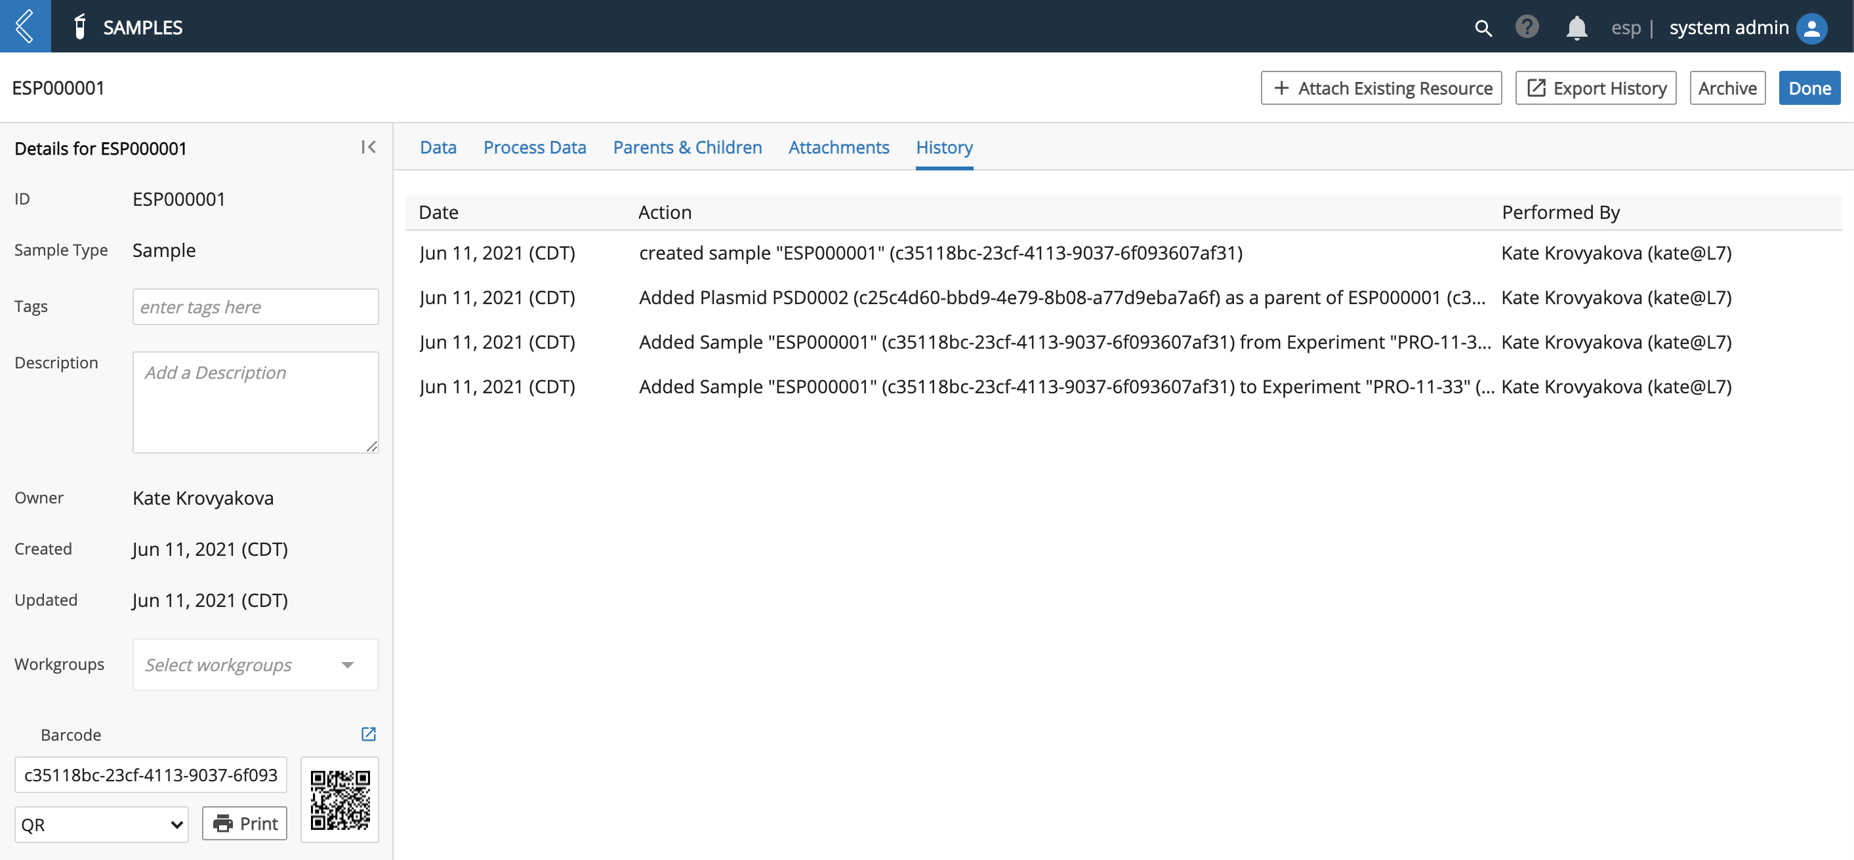Screen dimensions: 1854x860
Task: Open the search magnifier icon
Action: (x=1483, y=28)
